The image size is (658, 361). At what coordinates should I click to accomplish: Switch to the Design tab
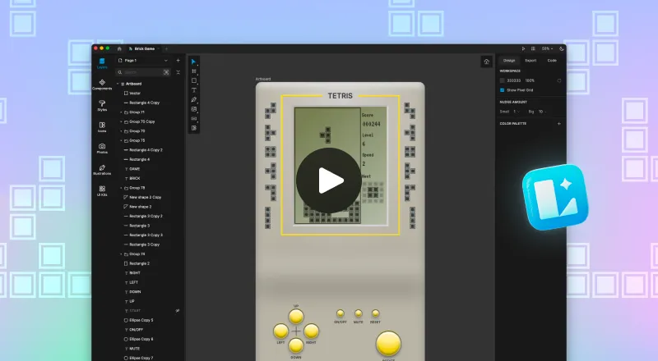pyautogui.click(x=509, y=61)
